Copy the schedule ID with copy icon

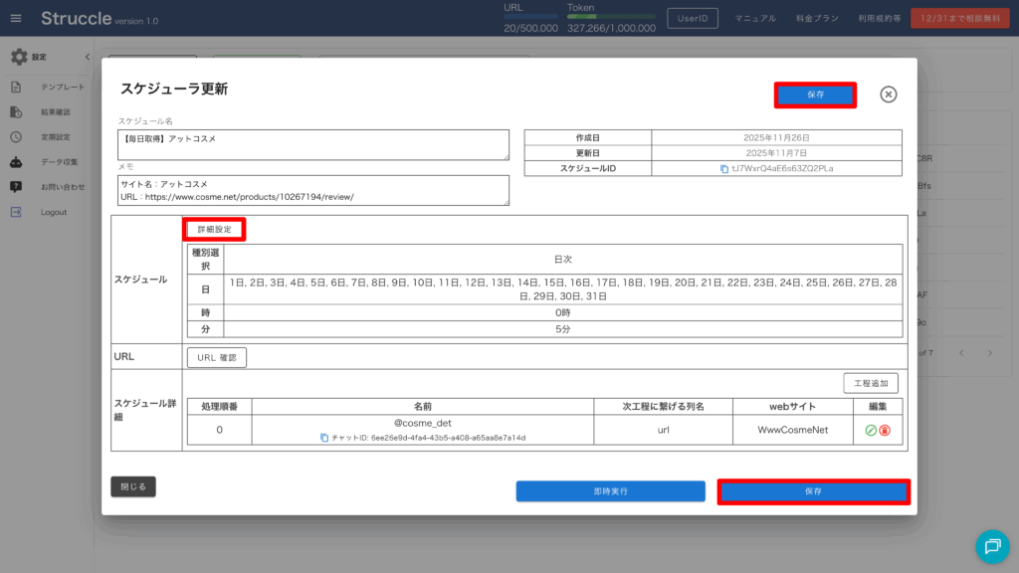(x=724, y=169)
